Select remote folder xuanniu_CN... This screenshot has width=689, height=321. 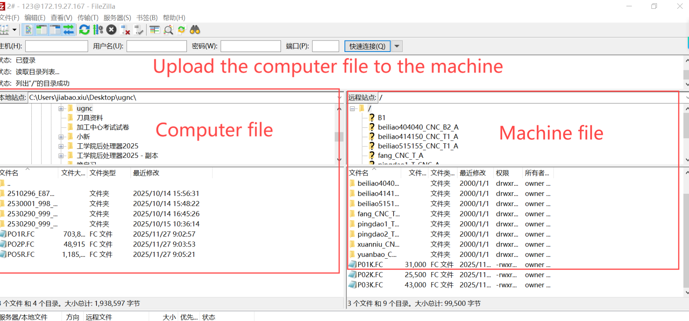(378, 244)
